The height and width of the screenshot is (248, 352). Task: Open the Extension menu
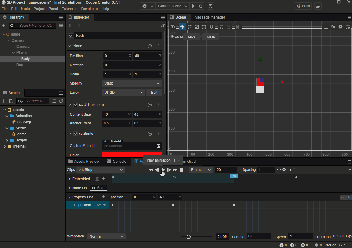69,9
